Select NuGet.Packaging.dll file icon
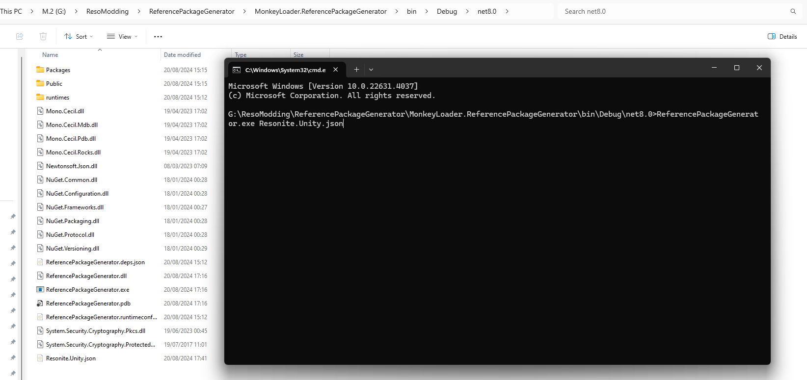 point(40,221)
